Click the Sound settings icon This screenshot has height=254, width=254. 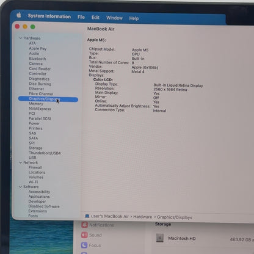tap(84, 235)
